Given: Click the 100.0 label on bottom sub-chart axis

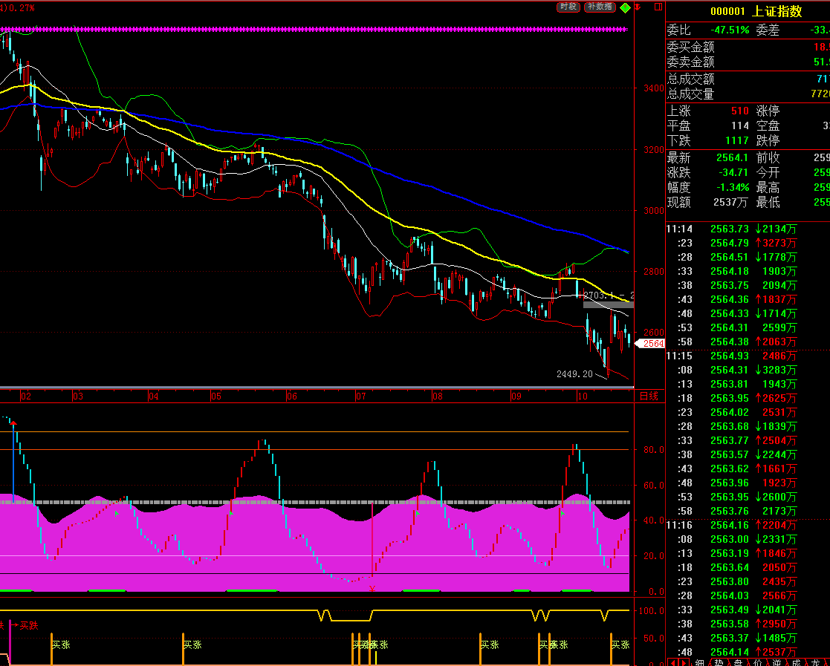Looking at the screenshot, I should [651, 610].
